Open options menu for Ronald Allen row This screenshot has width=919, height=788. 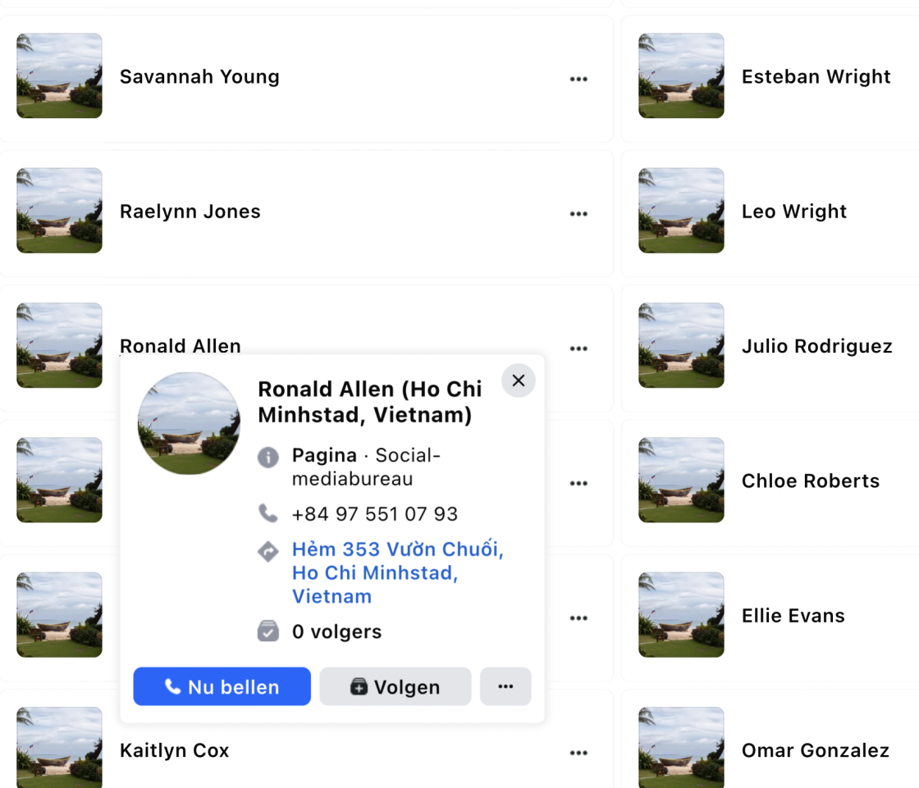[x=578, y=348]
